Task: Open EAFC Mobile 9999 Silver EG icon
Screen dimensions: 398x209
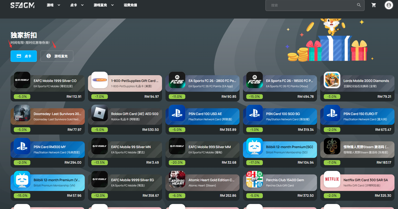Action: point(100,179)
